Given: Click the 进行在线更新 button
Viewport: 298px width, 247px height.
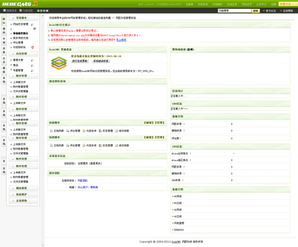Looking at the screenshot, I should tap(80, 61).
